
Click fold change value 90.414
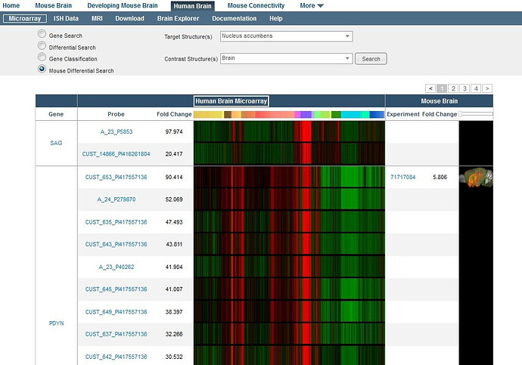click(174, 177)
